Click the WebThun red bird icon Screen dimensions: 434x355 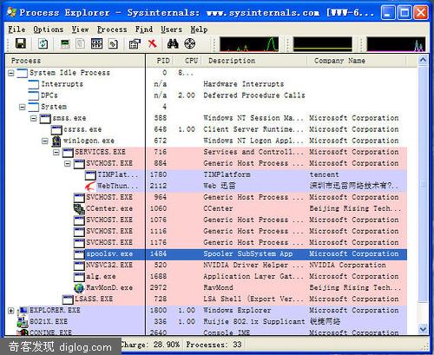click(90, 186)
